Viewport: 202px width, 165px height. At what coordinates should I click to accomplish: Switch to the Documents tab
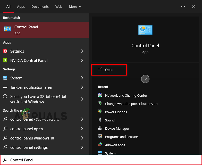pos(40,6)
